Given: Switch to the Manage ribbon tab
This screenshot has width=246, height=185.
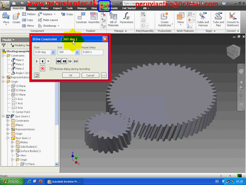Looking at the screenshot, I should (x=82, y=8).
